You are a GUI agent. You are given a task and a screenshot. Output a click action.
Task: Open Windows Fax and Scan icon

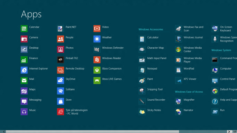tap(178, 29)
